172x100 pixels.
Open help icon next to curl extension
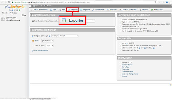[x=145, y=48]
